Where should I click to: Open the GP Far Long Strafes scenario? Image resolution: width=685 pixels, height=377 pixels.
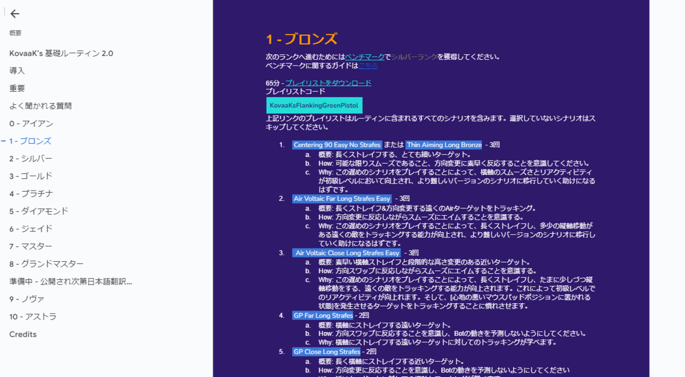(323, 315)
